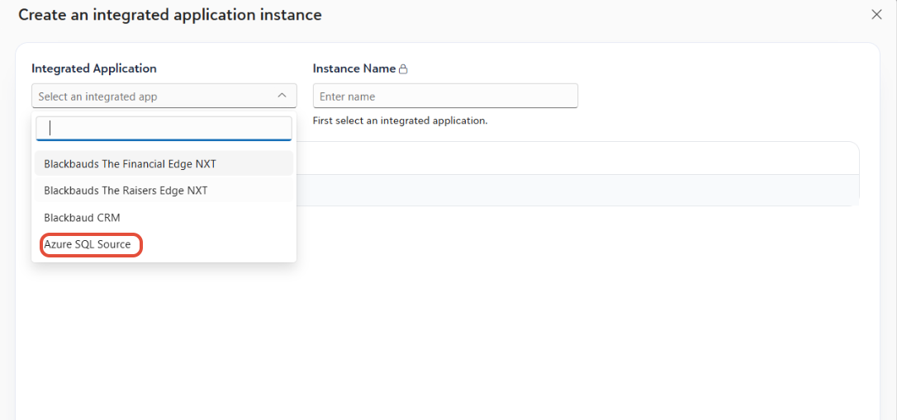
Task: Open the Integrated Application dropdown
Action: 164,96
